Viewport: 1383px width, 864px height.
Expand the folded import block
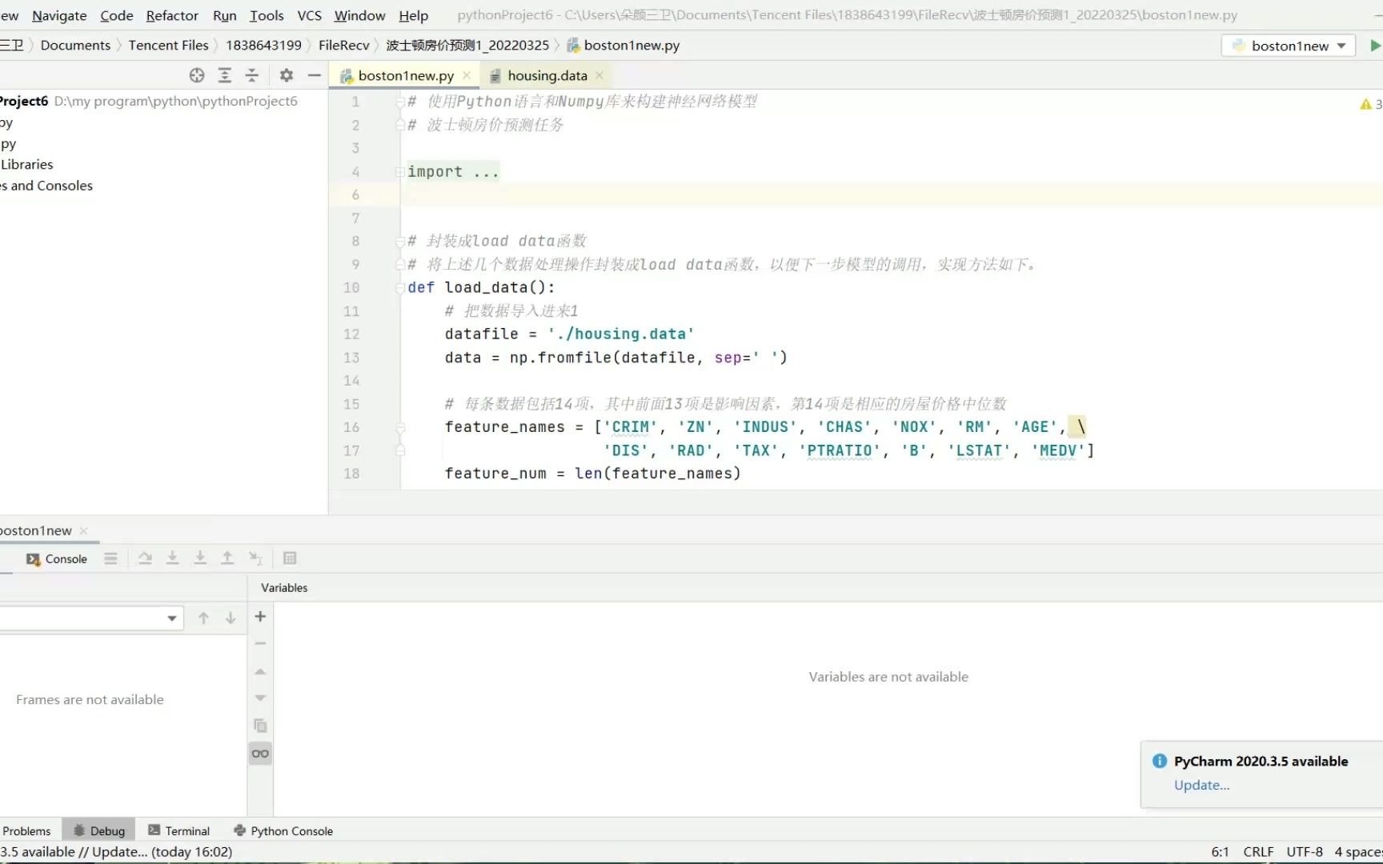click(400, 172)
